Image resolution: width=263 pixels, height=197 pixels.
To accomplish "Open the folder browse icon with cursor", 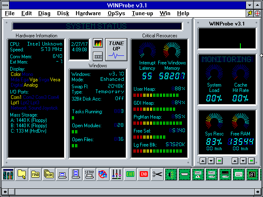I will pos(22,174).
